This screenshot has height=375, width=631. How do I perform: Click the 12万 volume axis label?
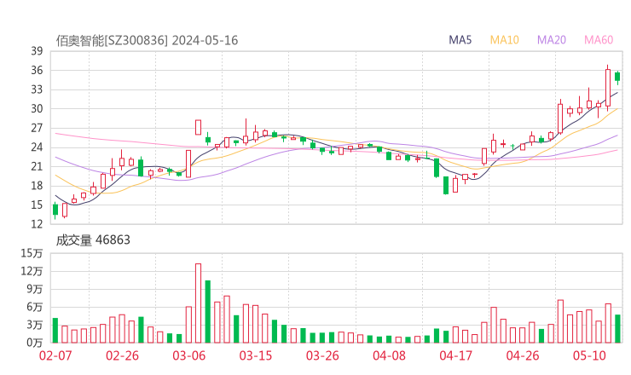point(32,271)
